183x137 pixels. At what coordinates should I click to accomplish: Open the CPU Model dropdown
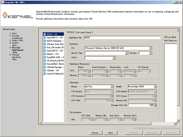155,91
